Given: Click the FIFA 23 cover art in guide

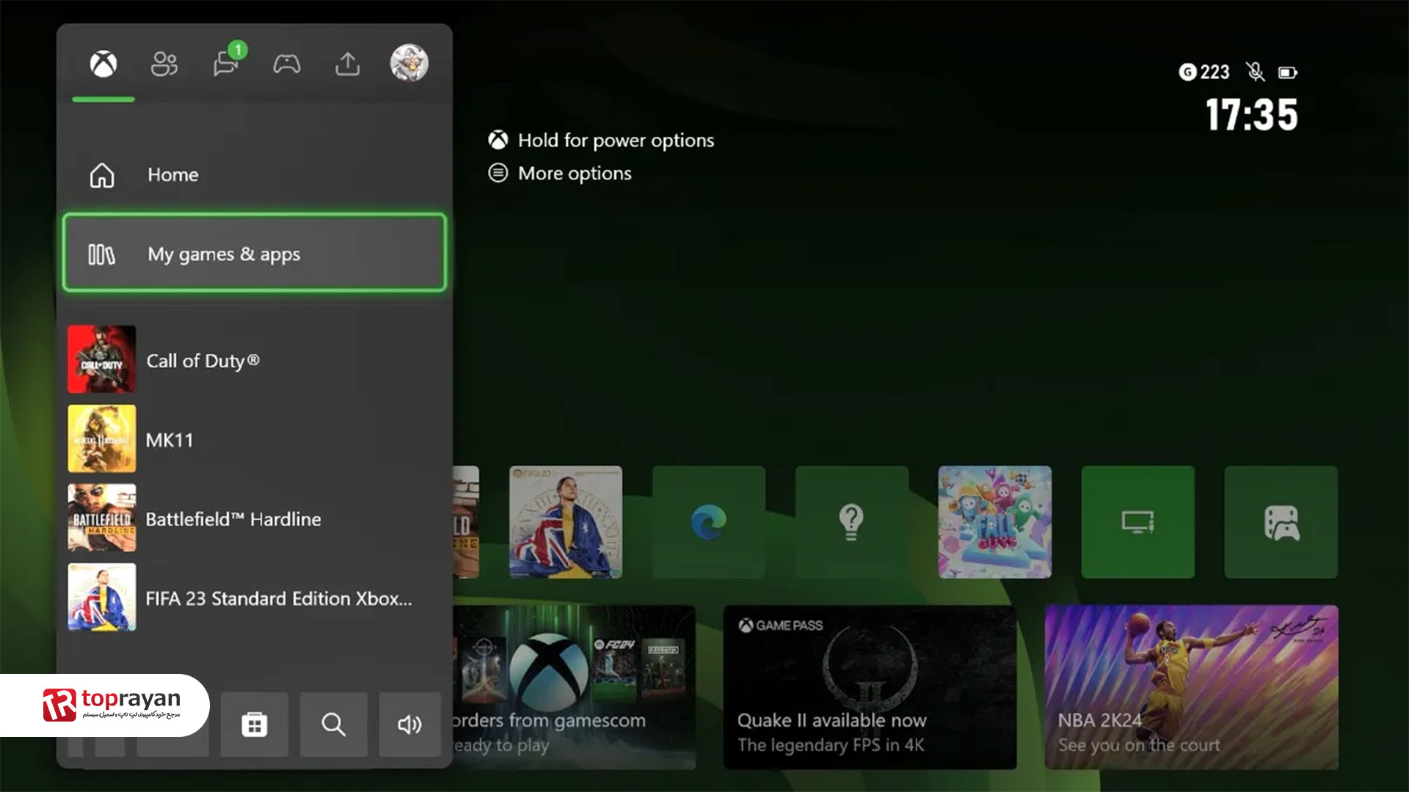Looking at the screenshot, I should [102, 597].
